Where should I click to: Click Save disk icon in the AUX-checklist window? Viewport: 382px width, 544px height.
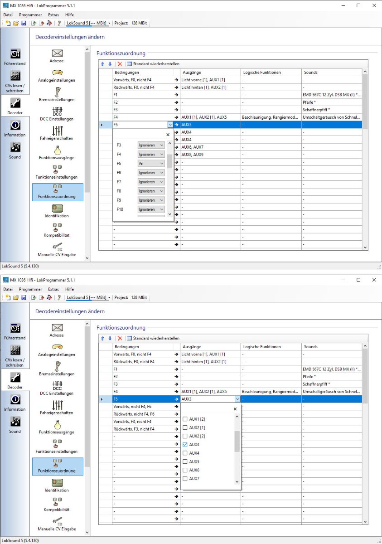tap(24, 297)
